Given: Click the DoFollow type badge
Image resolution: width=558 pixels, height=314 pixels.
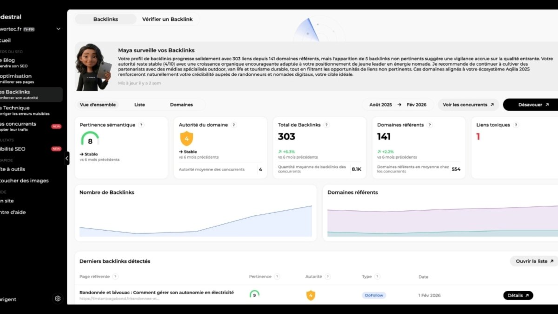Looking at the screenshot, I should tap(374, 295).
